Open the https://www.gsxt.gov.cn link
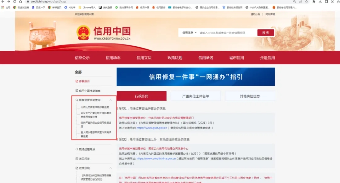The height and width of the screenshot is (183, 340). pyautogui.click(x=152, y=128)
